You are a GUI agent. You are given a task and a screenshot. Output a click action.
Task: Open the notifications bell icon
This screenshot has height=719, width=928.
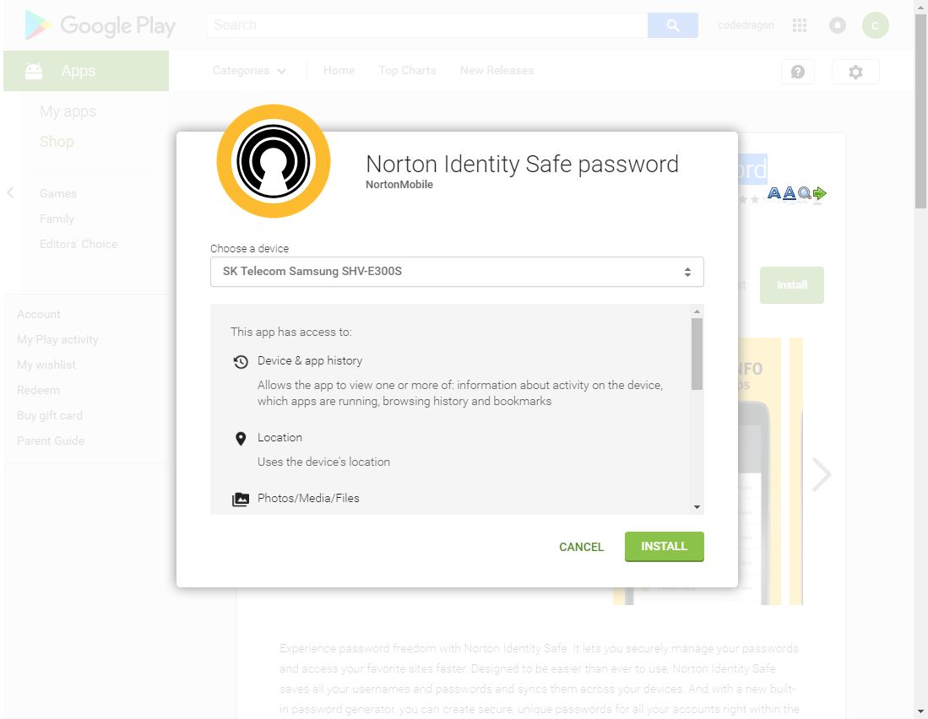[x=838, y=25]
